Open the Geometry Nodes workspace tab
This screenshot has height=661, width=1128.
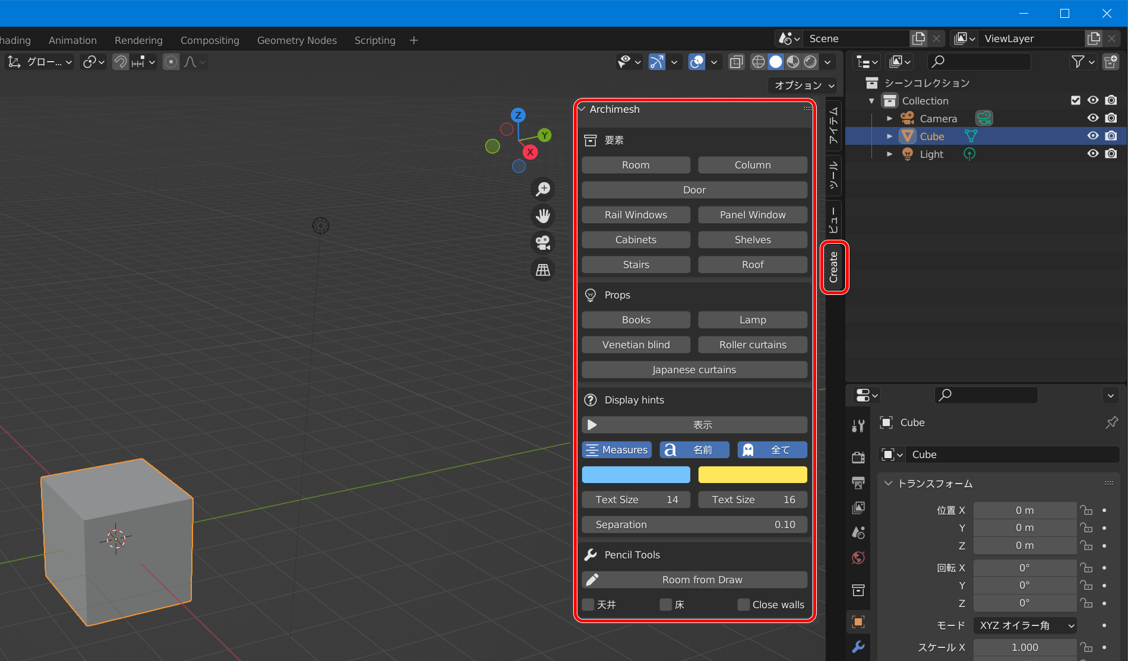(x=296, y=40)
